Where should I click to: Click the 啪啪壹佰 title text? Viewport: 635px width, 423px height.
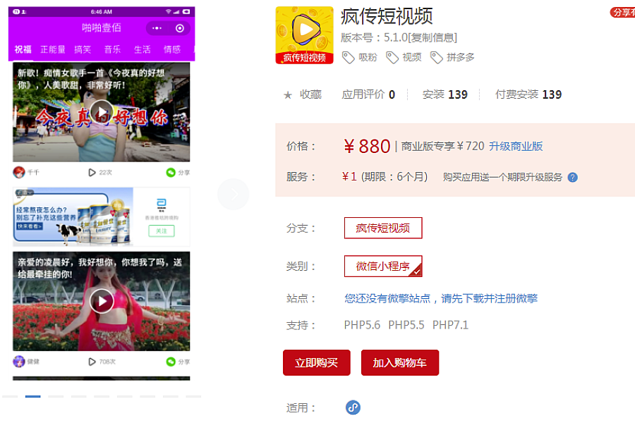(101, 27)
